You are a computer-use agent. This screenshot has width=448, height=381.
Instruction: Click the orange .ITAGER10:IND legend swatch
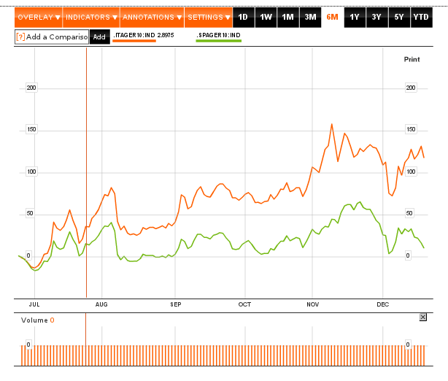pyautogui.click(x=134, y=41)
